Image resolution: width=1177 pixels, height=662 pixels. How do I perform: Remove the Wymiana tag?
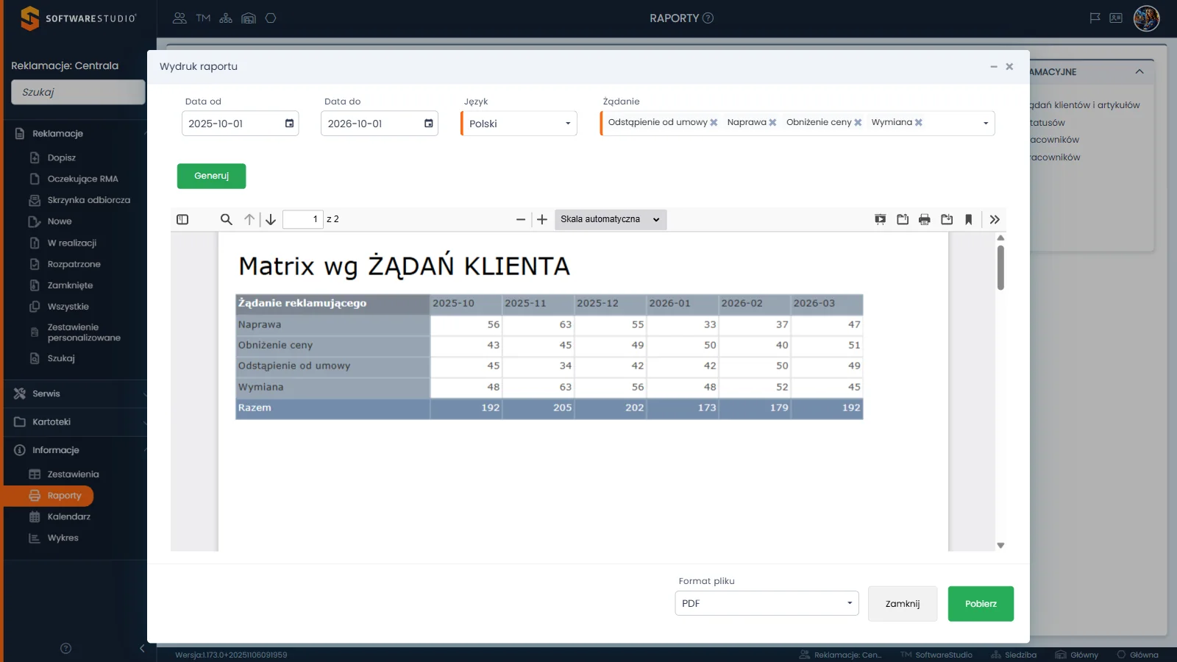point(919,123)
